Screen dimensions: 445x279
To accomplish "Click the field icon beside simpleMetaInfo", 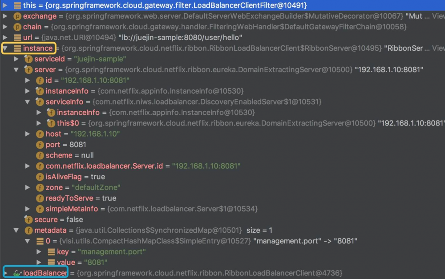I will point(40,209).
